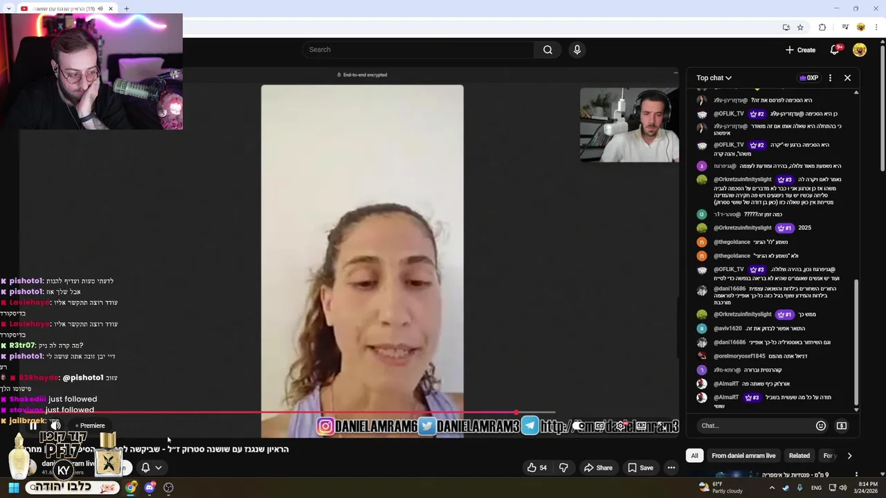Bookmark the page with the star icon

pyautogui.click(x=800, y=27)
